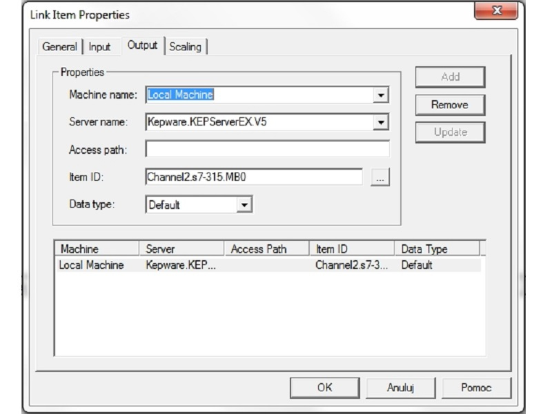Switch to the General tab
The height and width of the screenshot is (414, 552).
[59, 47]
